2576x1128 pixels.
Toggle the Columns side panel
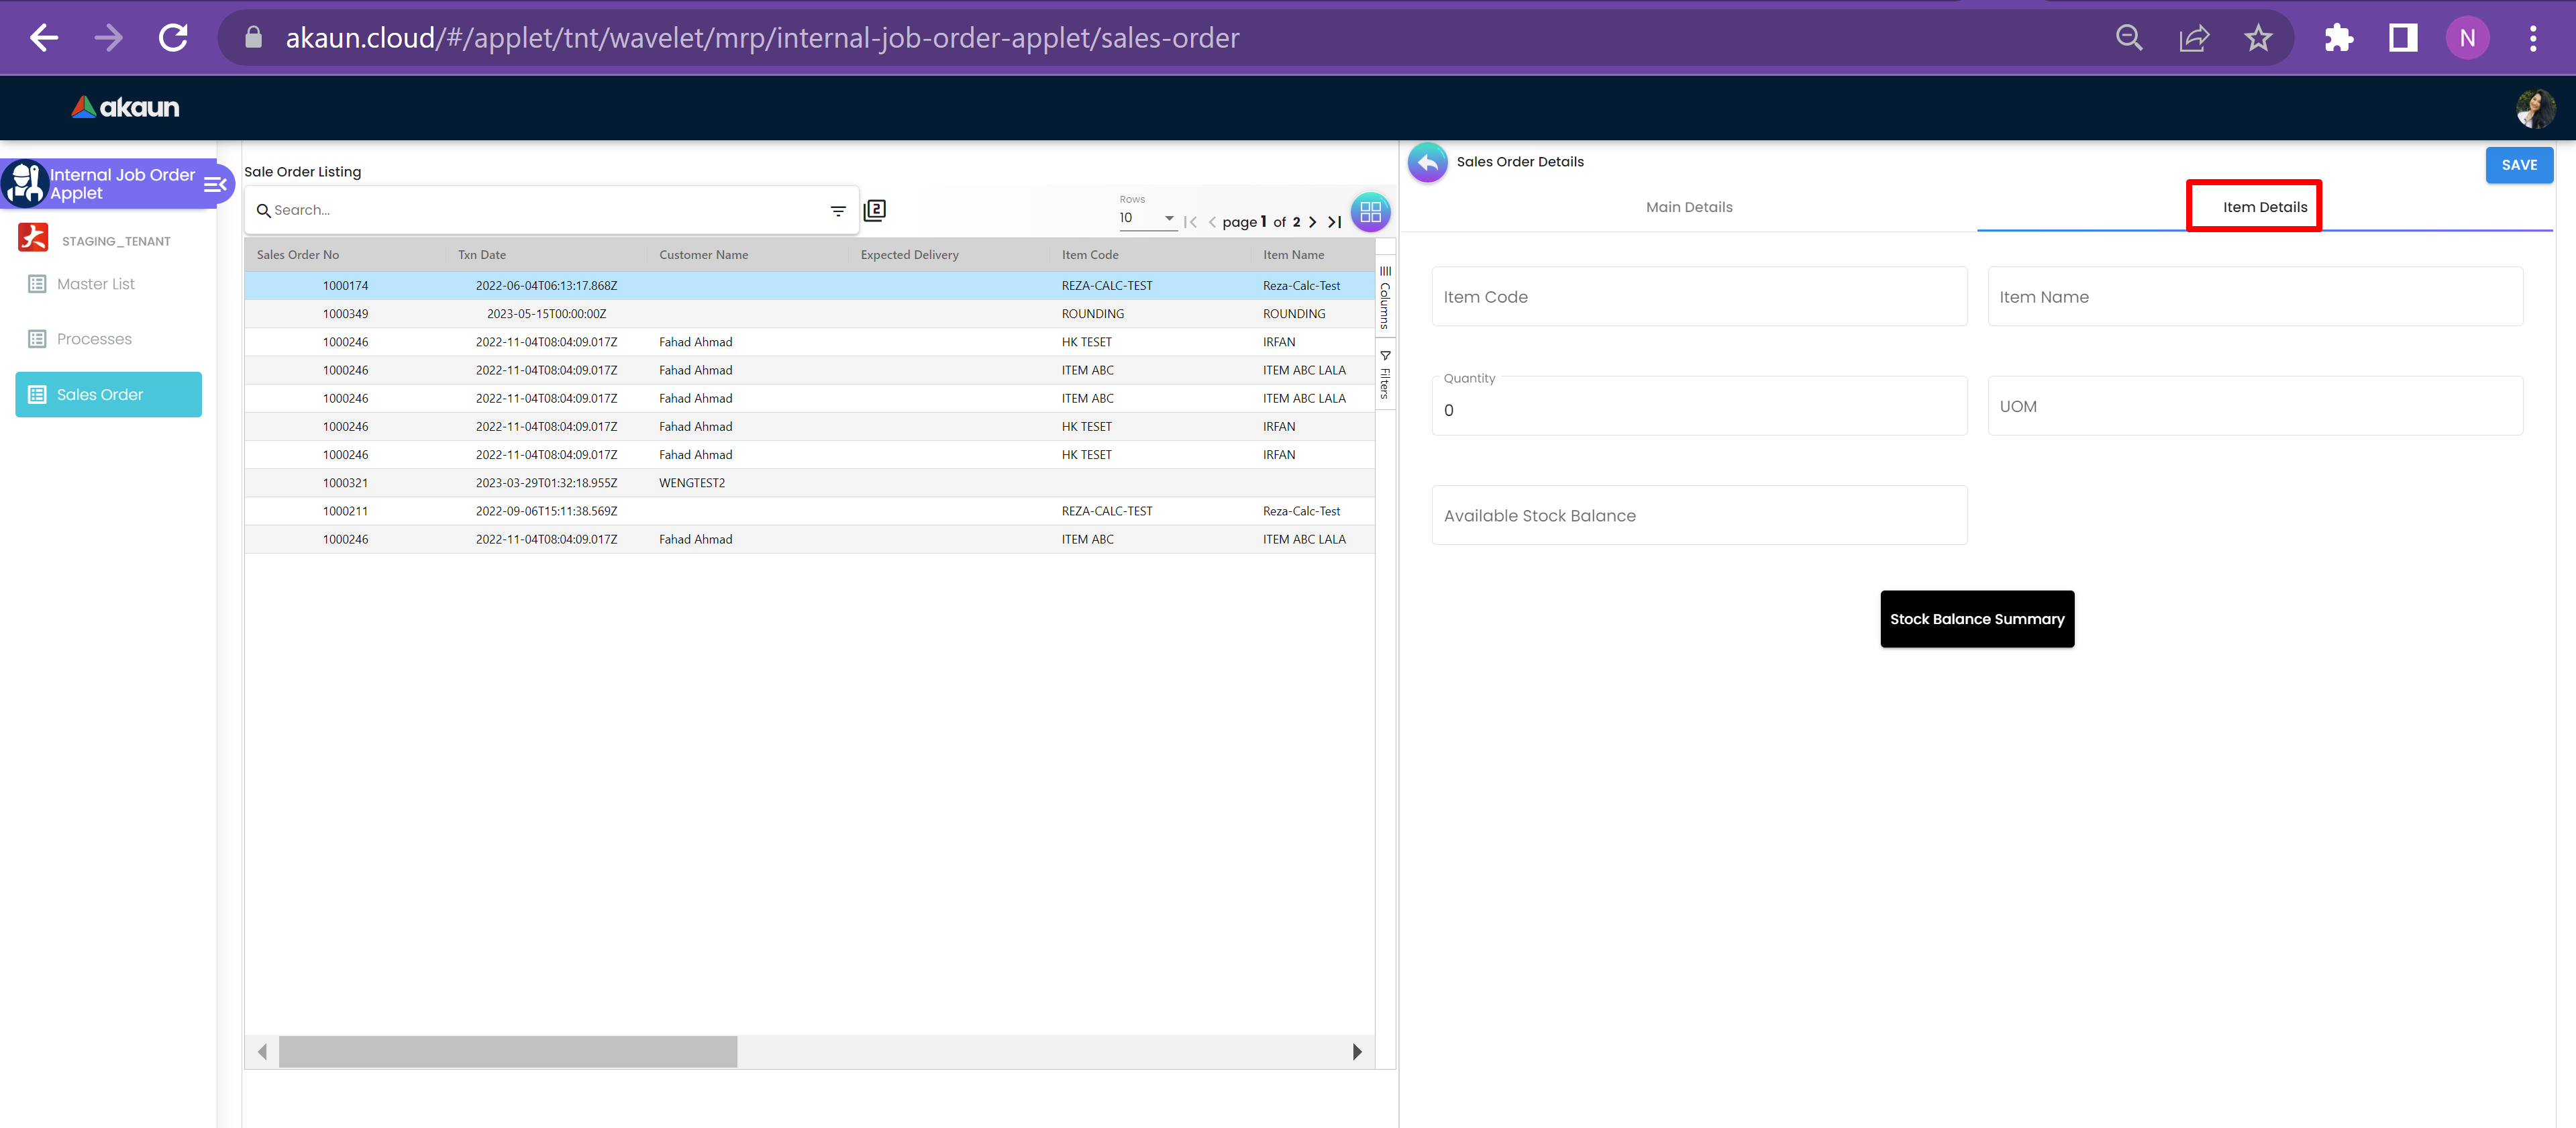[x=1385, y=297]
